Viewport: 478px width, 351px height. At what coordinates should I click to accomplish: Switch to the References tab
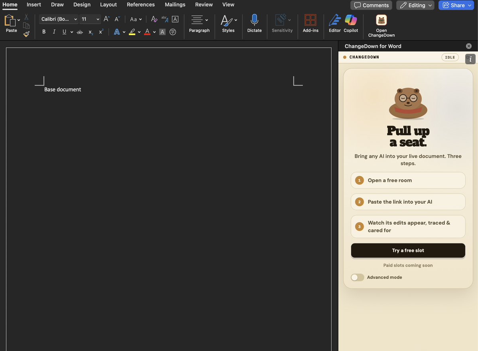click(x=141, y=4)
